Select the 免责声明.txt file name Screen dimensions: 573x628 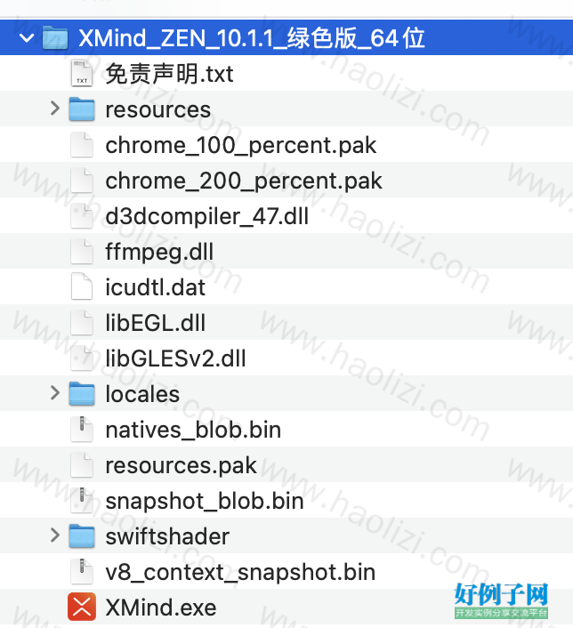pyautogui.click(x=169, y=74)
